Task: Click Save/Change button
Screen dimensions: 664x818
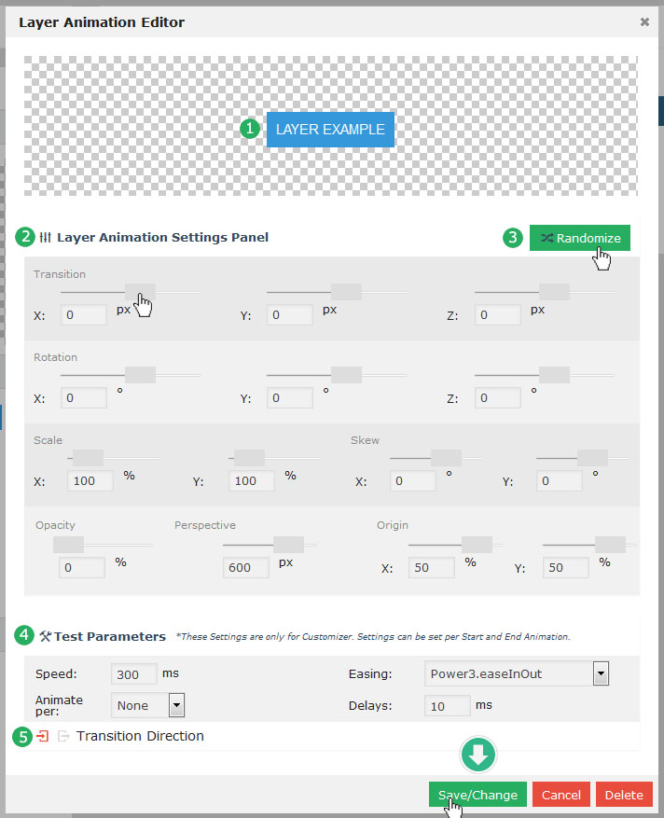Action: point(477,795)
